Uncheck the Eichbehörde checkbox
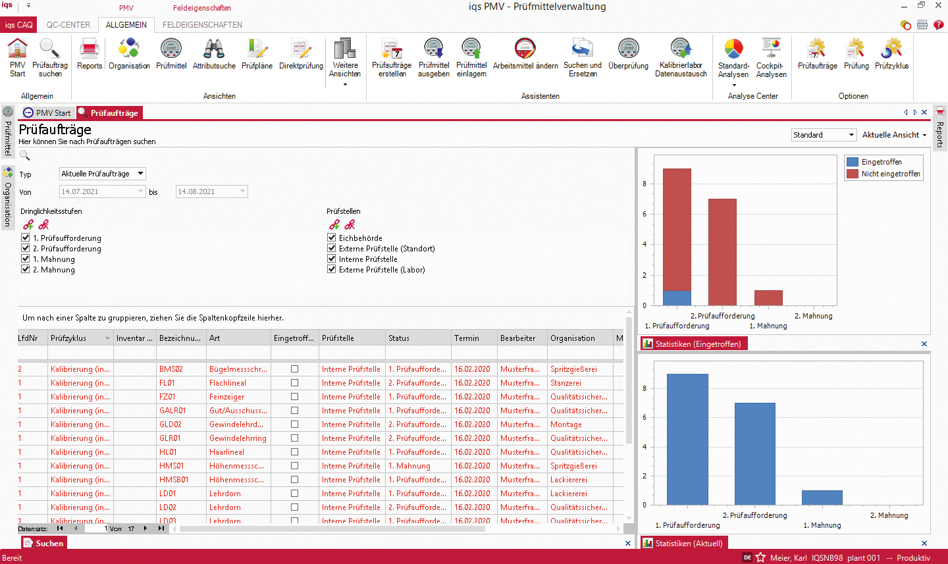The image size is (948, 564). (332, 238)
